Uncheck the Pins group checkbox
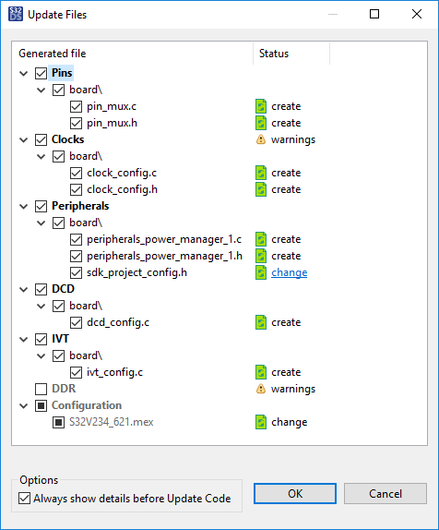Image resolution: width=439 pixels, height=530 pixels. point(41,73)
